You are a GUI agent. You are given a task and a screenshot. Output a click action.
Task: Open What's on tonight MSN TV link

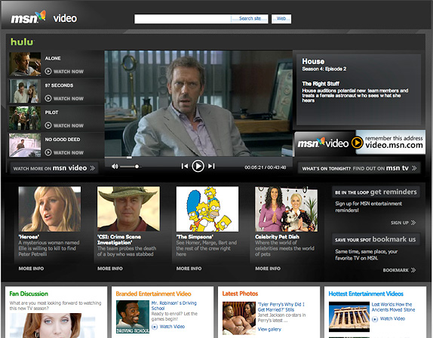click(359, 168)
